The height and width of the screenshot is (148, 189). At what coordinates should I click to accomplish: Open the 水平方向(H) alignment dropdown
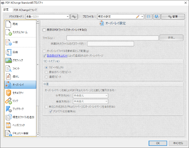coord(90,96)
